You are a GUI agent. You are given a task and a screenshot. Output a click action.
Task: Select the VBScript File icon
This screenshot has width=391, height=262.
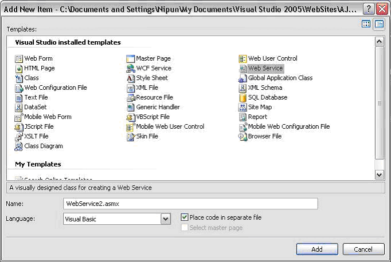[x=130, y=117]
